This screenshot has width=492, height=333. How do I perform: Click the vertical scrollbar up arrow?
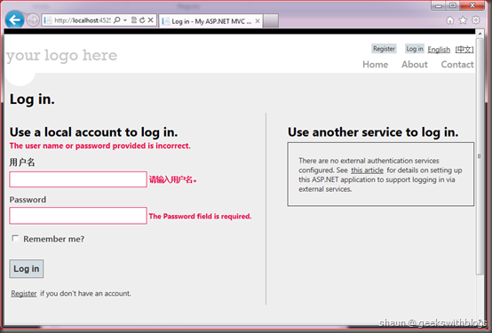480,33
